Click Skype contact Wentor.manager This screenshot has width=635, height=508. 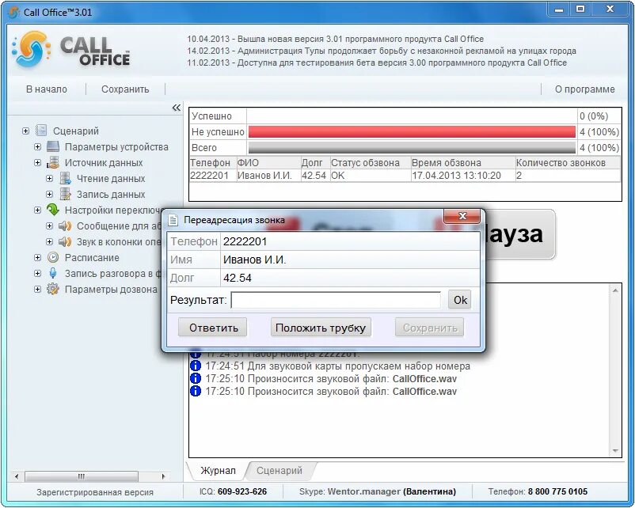pyautogui.click(x=391, y=491)
